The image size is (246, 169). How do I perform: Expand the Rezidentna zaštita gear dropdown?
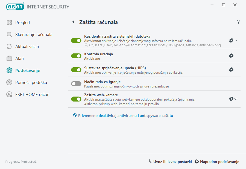pyautogui.click(x=236, y=40)
